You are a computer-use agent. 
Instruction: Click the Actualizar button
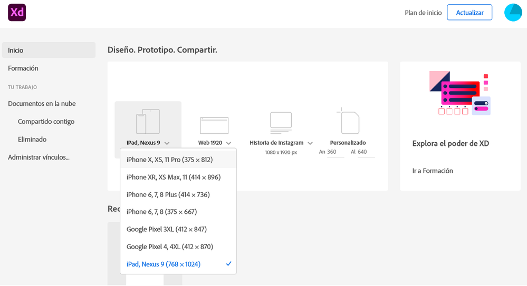pos(469,13)
